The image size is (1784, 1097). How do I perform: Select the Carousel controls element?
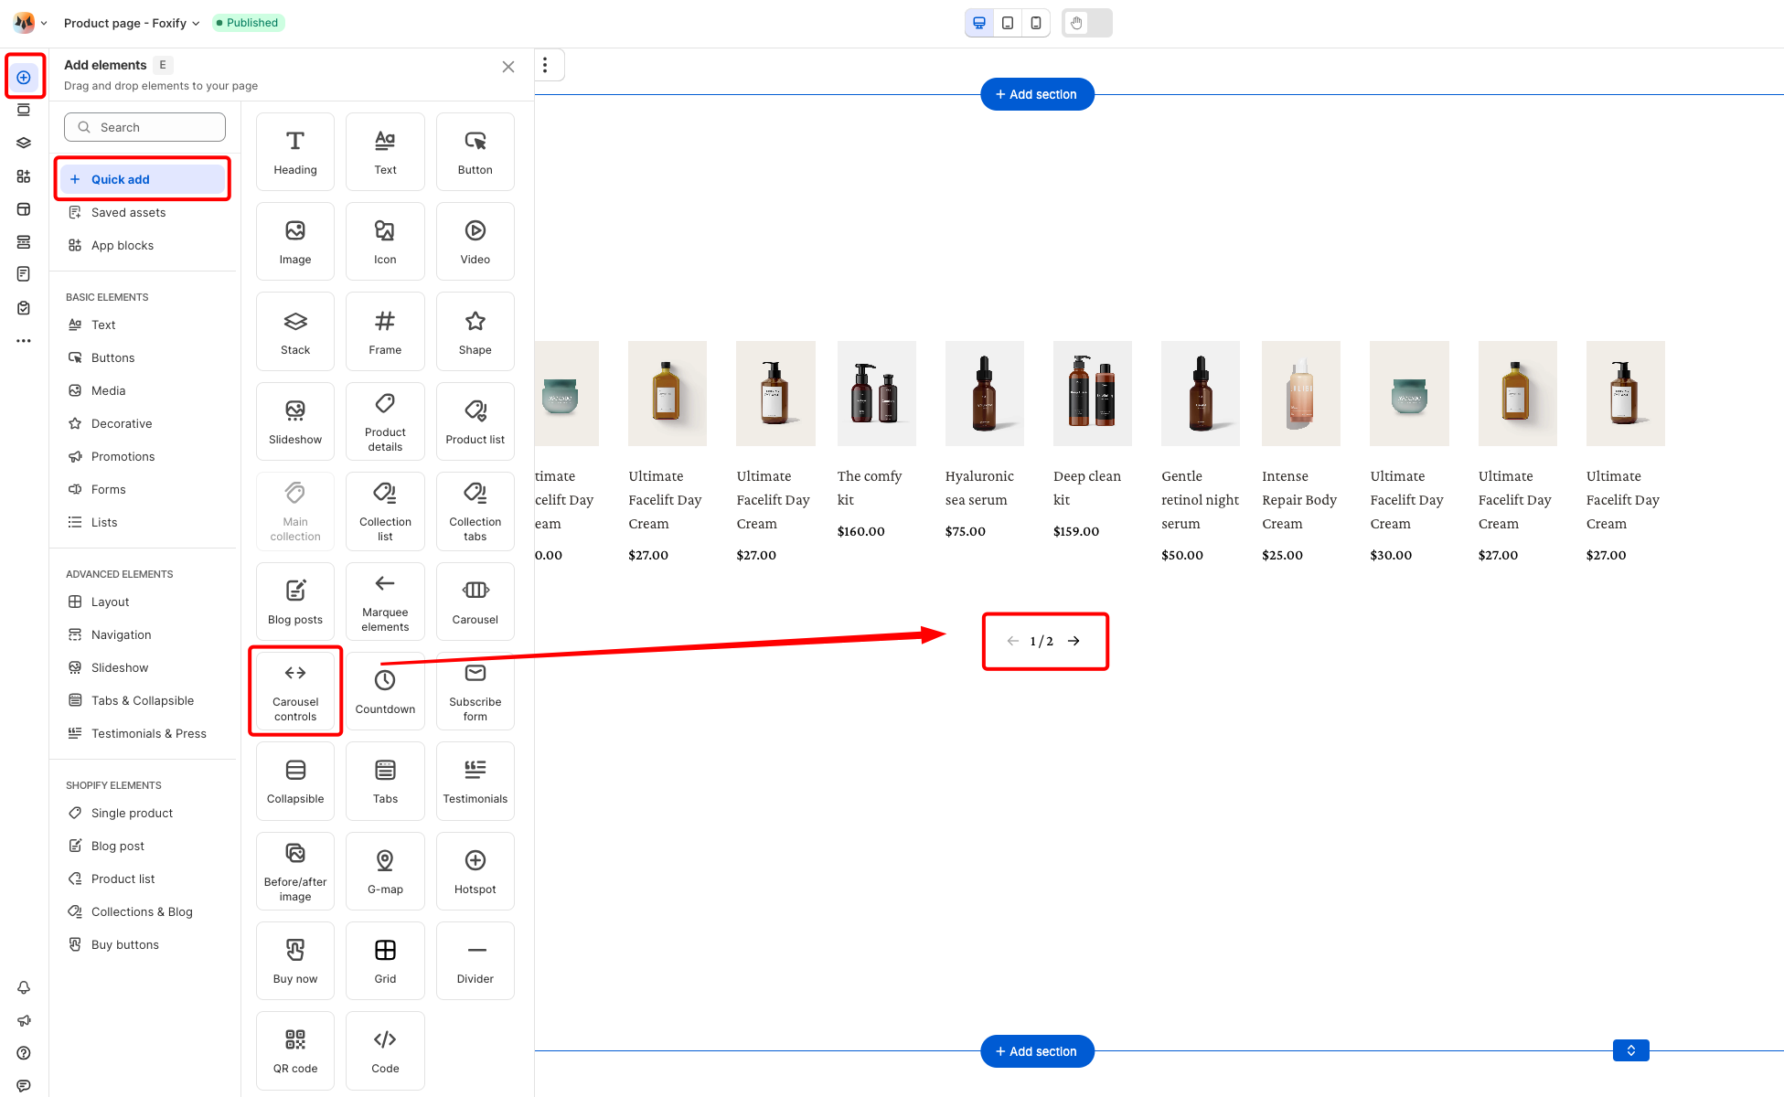[x=295, y=691]
